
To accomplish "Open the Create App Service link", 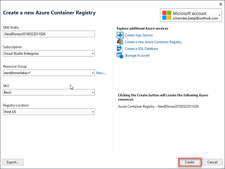I will 139,35.
